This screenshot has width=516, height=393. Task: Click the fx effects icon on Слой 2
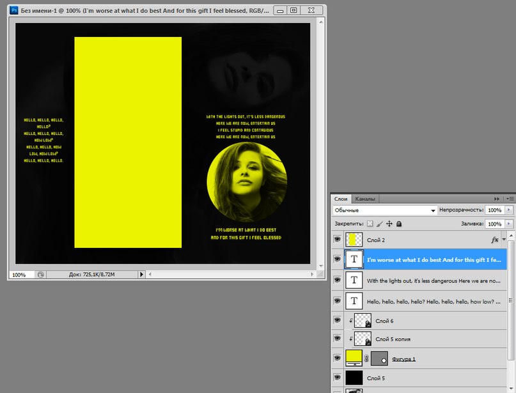[x=495, y=240]
